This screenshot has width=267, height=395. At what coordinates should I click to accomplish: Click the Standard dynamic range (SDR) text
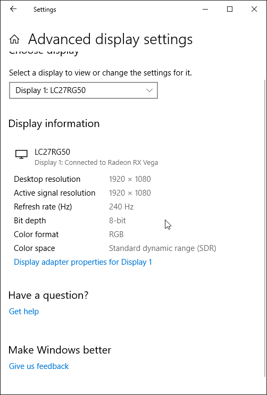pyautogui.click(x=163, y=248)
